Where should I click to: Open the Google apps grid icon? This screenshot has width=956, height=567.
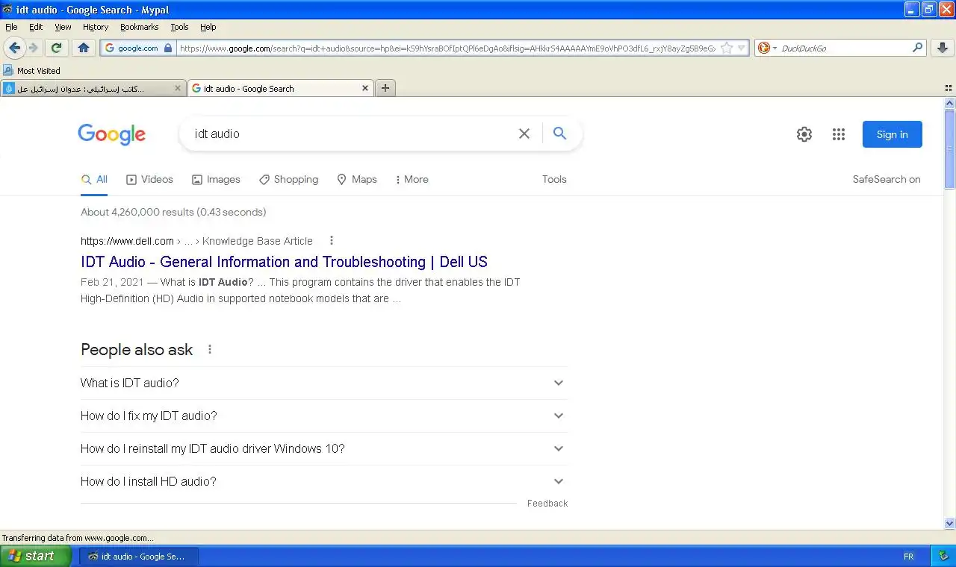tap(839, 134)
